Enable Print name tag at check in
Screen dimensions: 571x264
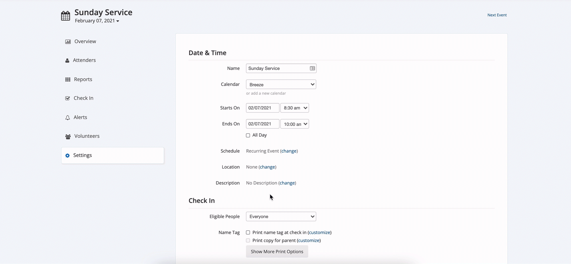coord(248,232)
